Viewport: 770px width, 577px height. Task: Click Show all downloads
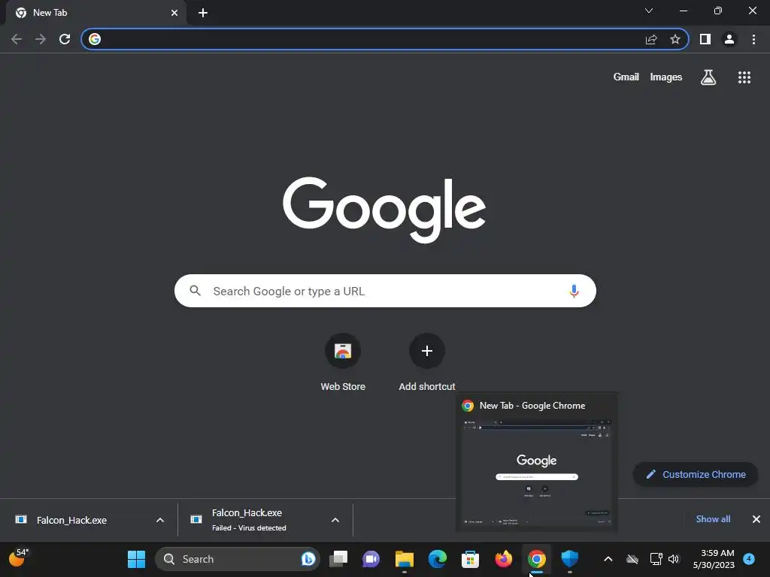713,519
